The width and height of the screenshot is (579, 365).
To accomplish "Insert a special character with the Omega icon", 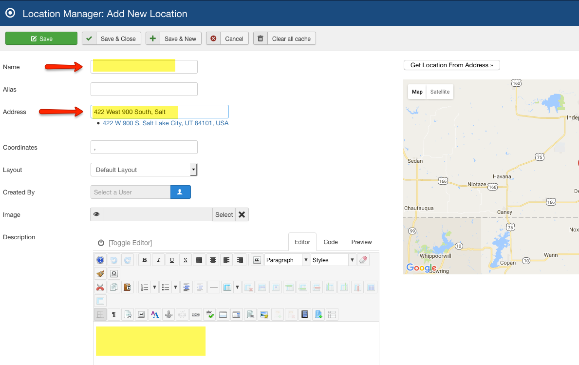I will click(x=113, y=274).
